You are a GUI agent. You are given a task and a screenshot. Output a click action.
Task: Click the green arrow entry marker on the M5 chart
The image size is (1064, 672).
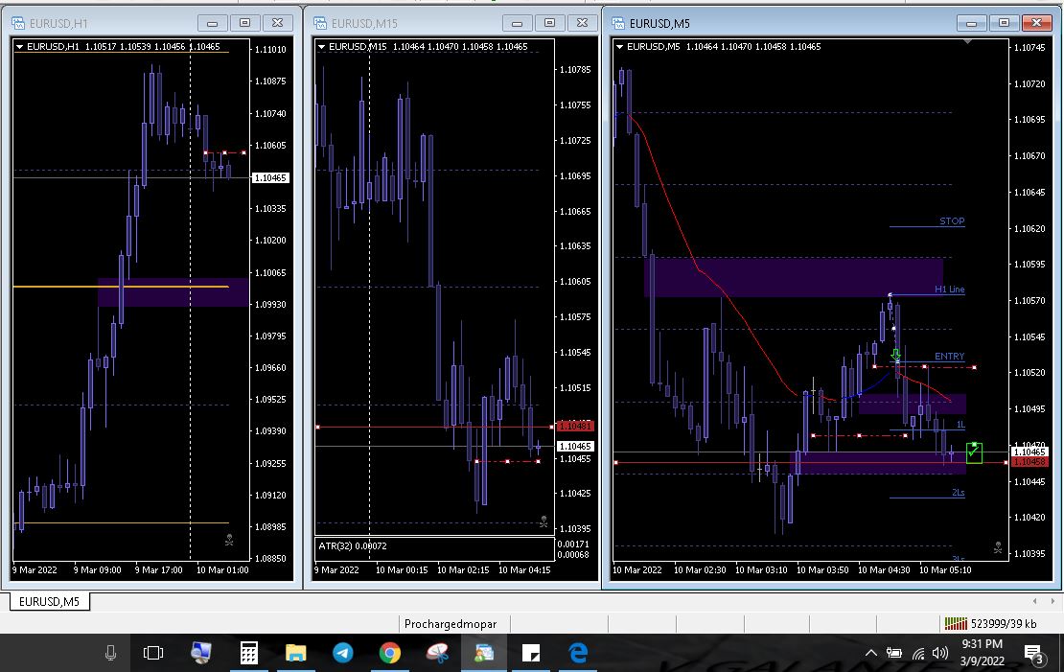(x=895, y=356)
